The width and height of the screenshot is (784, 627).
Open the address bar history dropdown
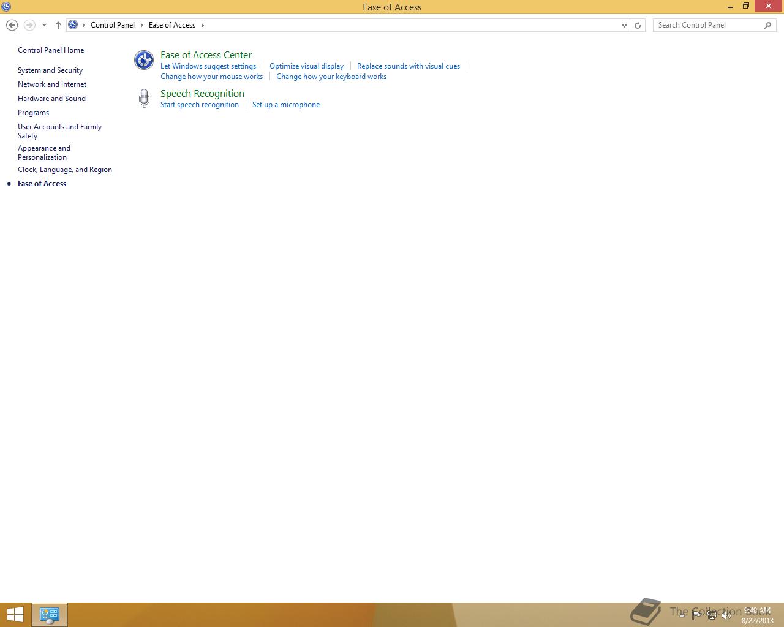click(x=624, y=25)
